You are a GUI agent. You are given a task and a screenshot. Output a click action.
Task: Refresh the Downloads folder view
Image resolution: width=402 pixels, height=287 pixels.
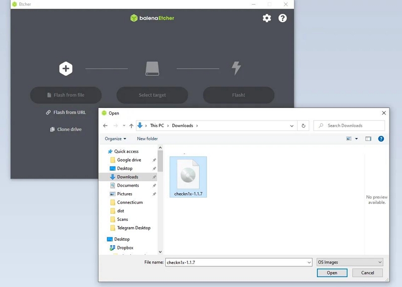tap(304, 126)
